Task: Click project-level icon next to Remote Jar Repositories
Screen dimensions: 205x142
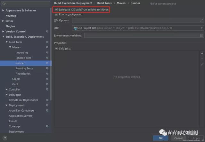Action: coord(47,100)
